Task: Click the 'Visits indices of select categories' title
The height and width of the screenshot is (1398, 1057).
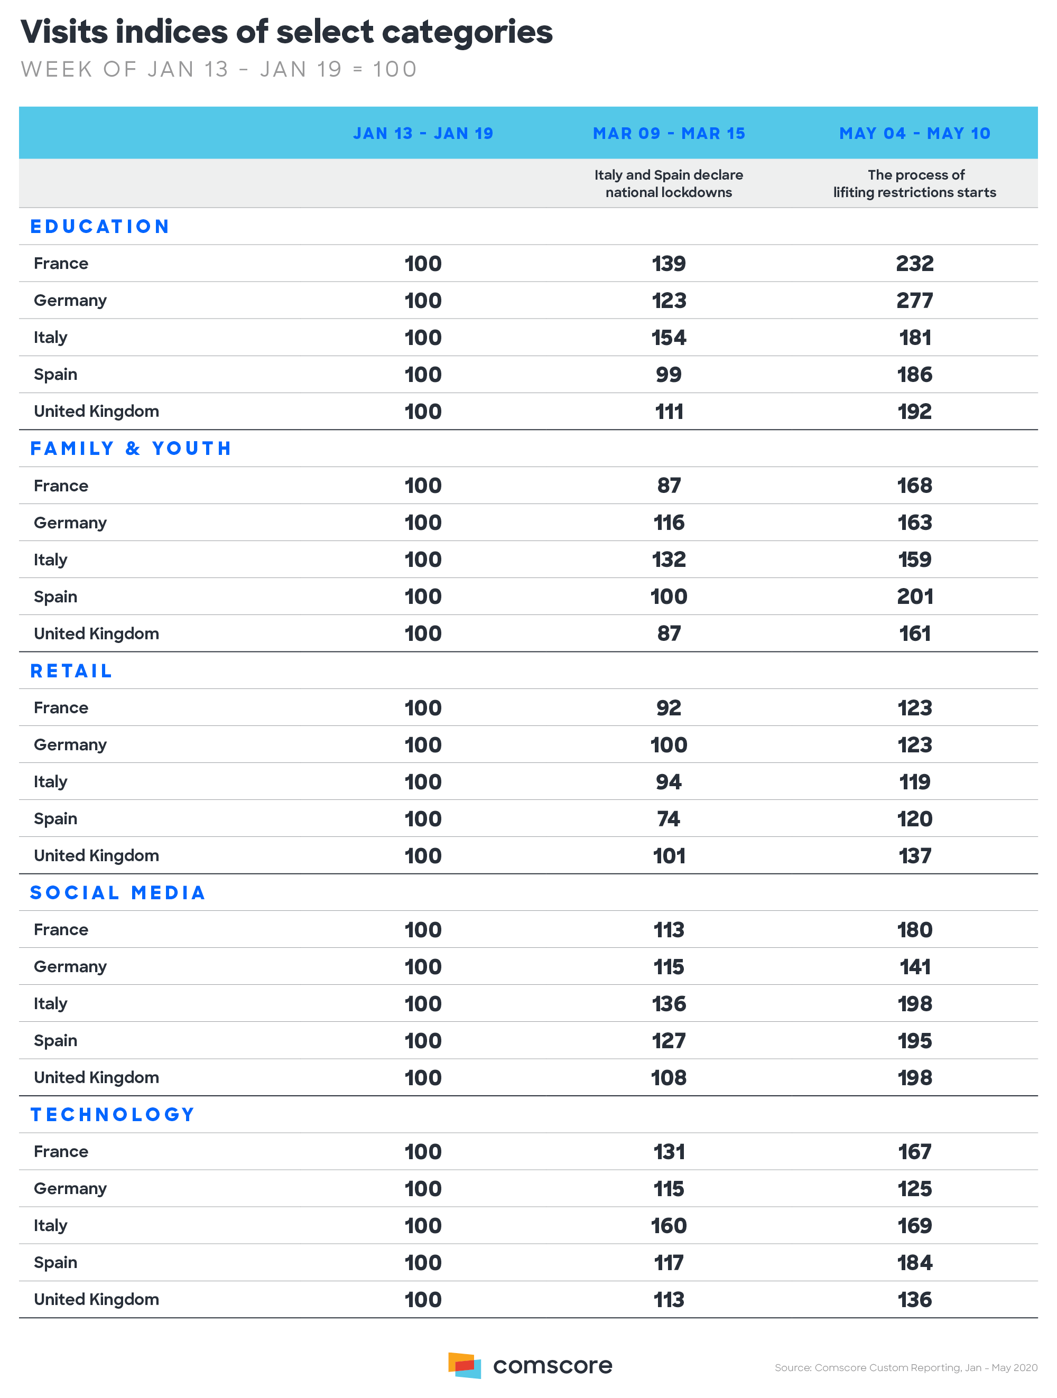Action: (x=286, y=32)
